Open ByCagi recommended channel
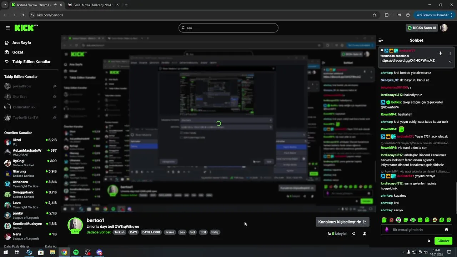 pos(30,163)
